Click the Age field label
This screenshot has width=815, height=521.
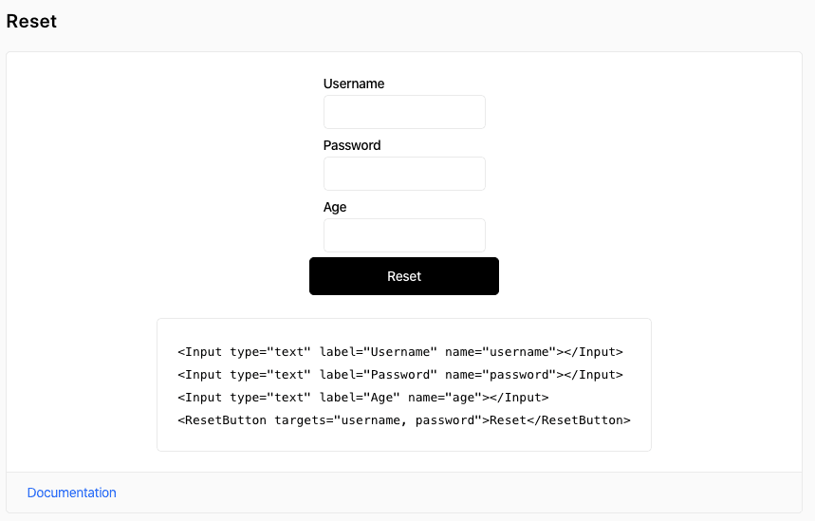pyautogui.click(x=335, y=207)
